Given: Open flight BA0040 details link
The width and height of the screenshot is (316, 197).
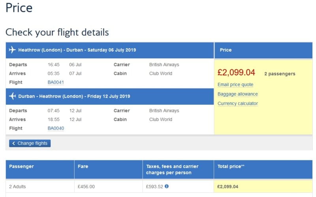Looking at the screenshot, I should [x=56, y=128].
